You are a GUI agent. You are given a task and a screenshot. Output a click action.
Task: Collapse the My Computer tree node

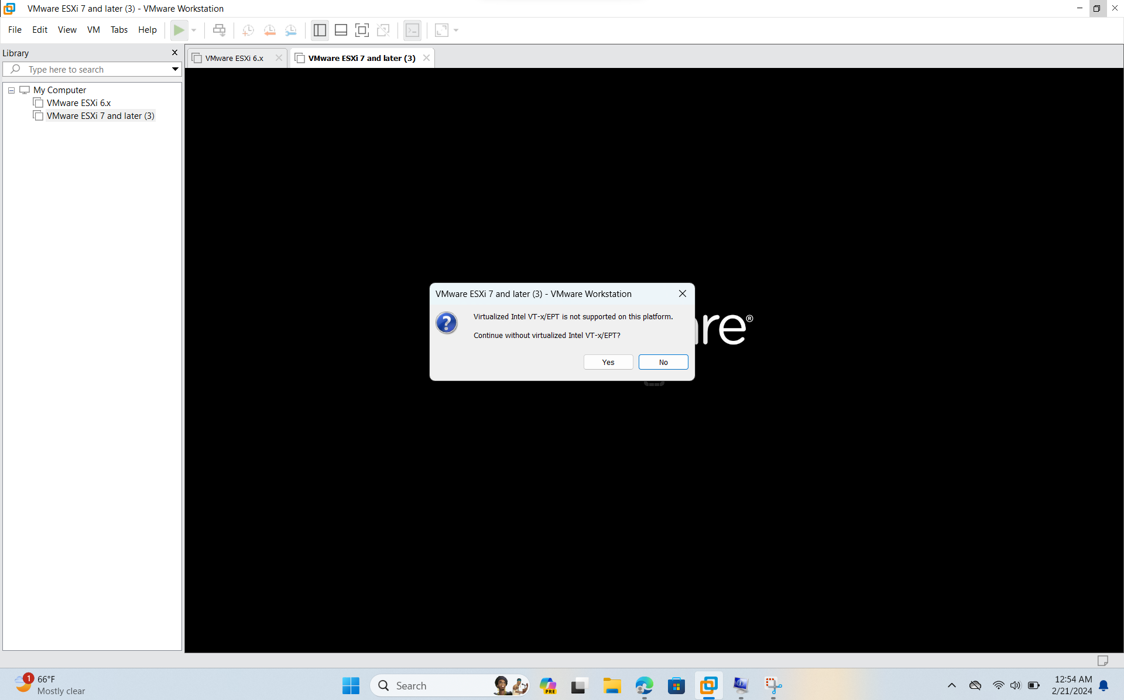[11, 90]
